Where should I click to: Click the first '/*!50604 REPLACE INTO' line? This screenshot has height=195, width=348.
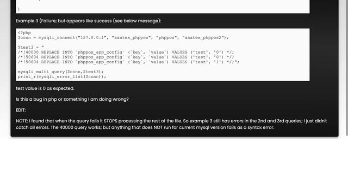[x=126, y=57]
